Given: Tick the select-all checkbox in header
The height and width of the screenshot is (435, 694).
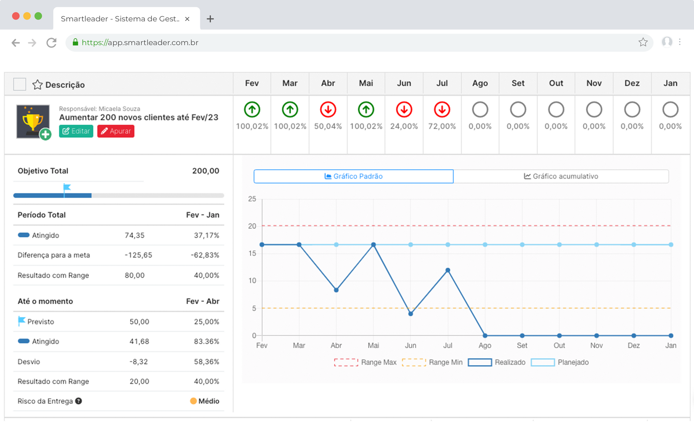Looking at the screenshot, I should (20, 84).
